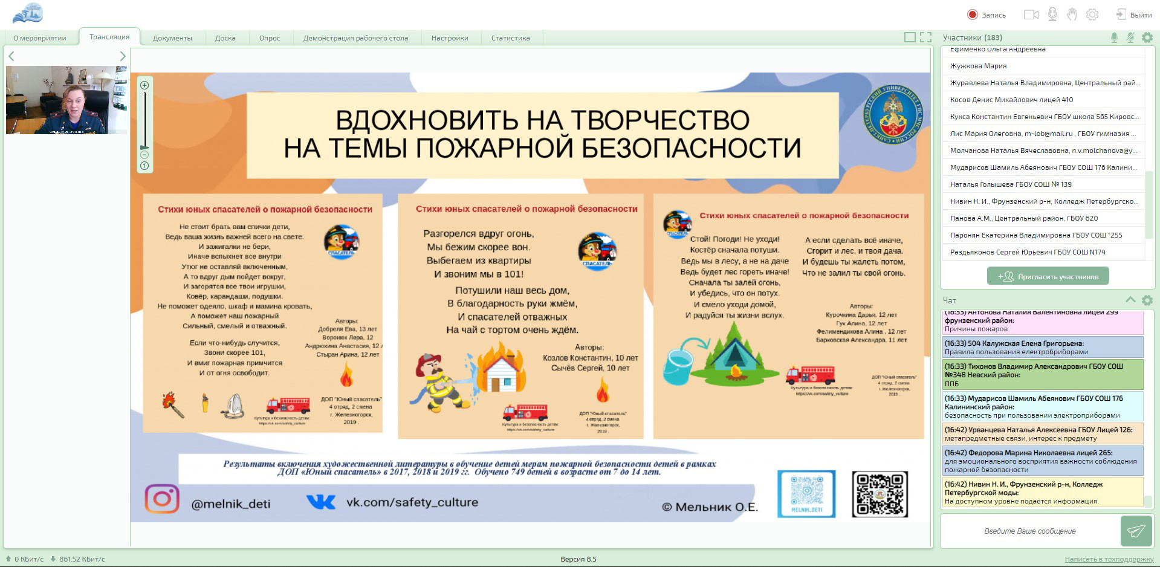Mute all participants with crossed microphone
Image resolution: width=1160 pixels, height=567 pixels.
click(x=1130, y=37)
